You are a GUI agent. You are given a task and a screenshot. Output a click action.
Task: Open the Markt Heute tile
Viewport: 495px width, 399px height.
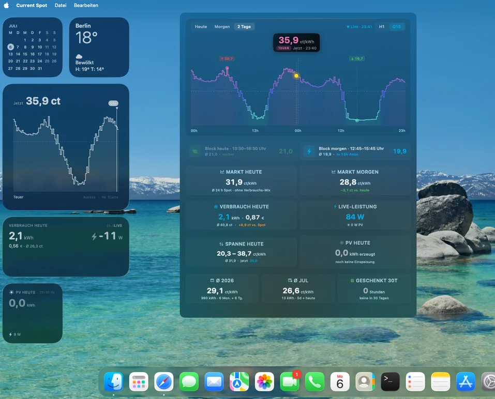(241, 180)
